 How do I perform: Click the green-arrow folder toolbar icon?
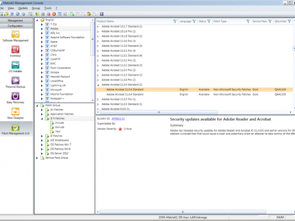click(x=37, y=14)
